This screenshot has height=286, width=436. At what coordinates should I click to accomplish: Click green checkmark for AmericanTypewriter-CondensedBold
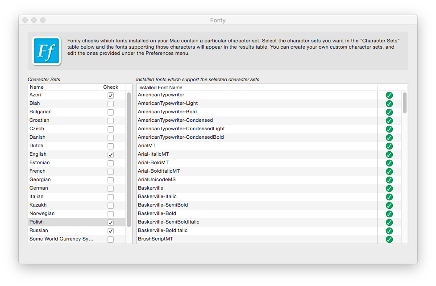click(x=389, y=137)
